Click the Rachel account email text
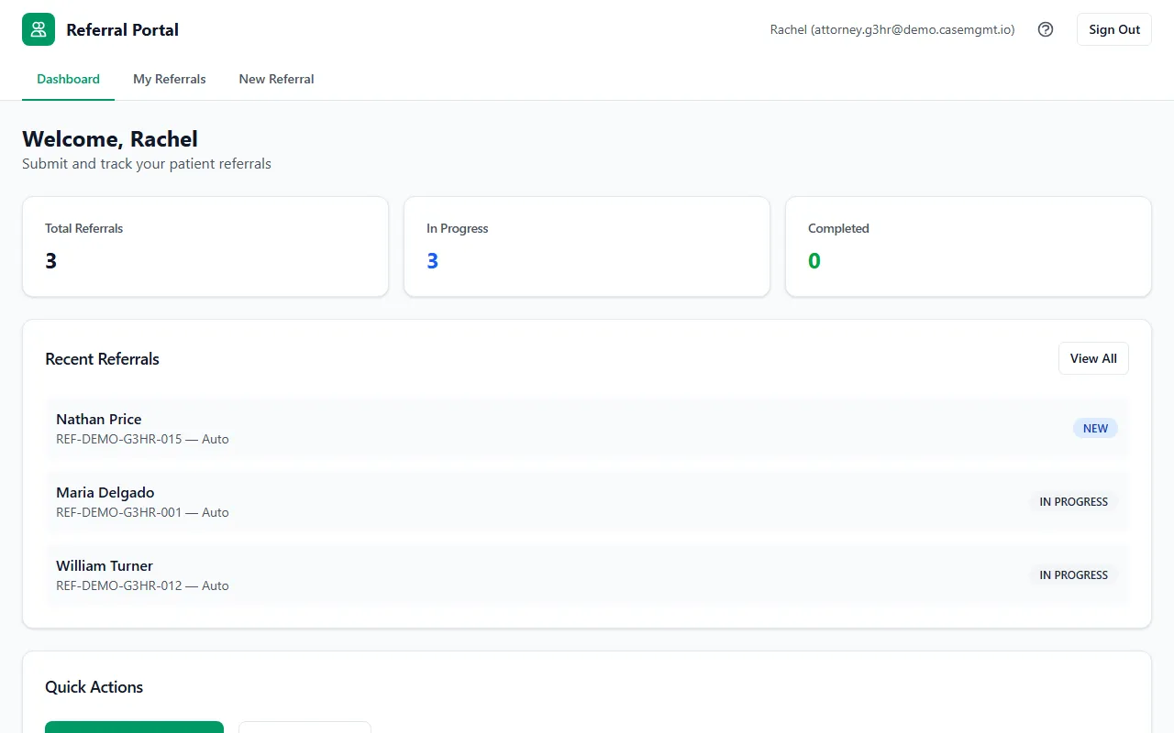This screenshot has height=733, width=1174. [x=892, y=29]
